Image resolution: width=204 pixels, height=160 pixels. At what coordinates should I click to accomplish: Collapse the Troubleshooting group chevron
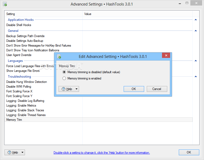[x=196, y=77]
